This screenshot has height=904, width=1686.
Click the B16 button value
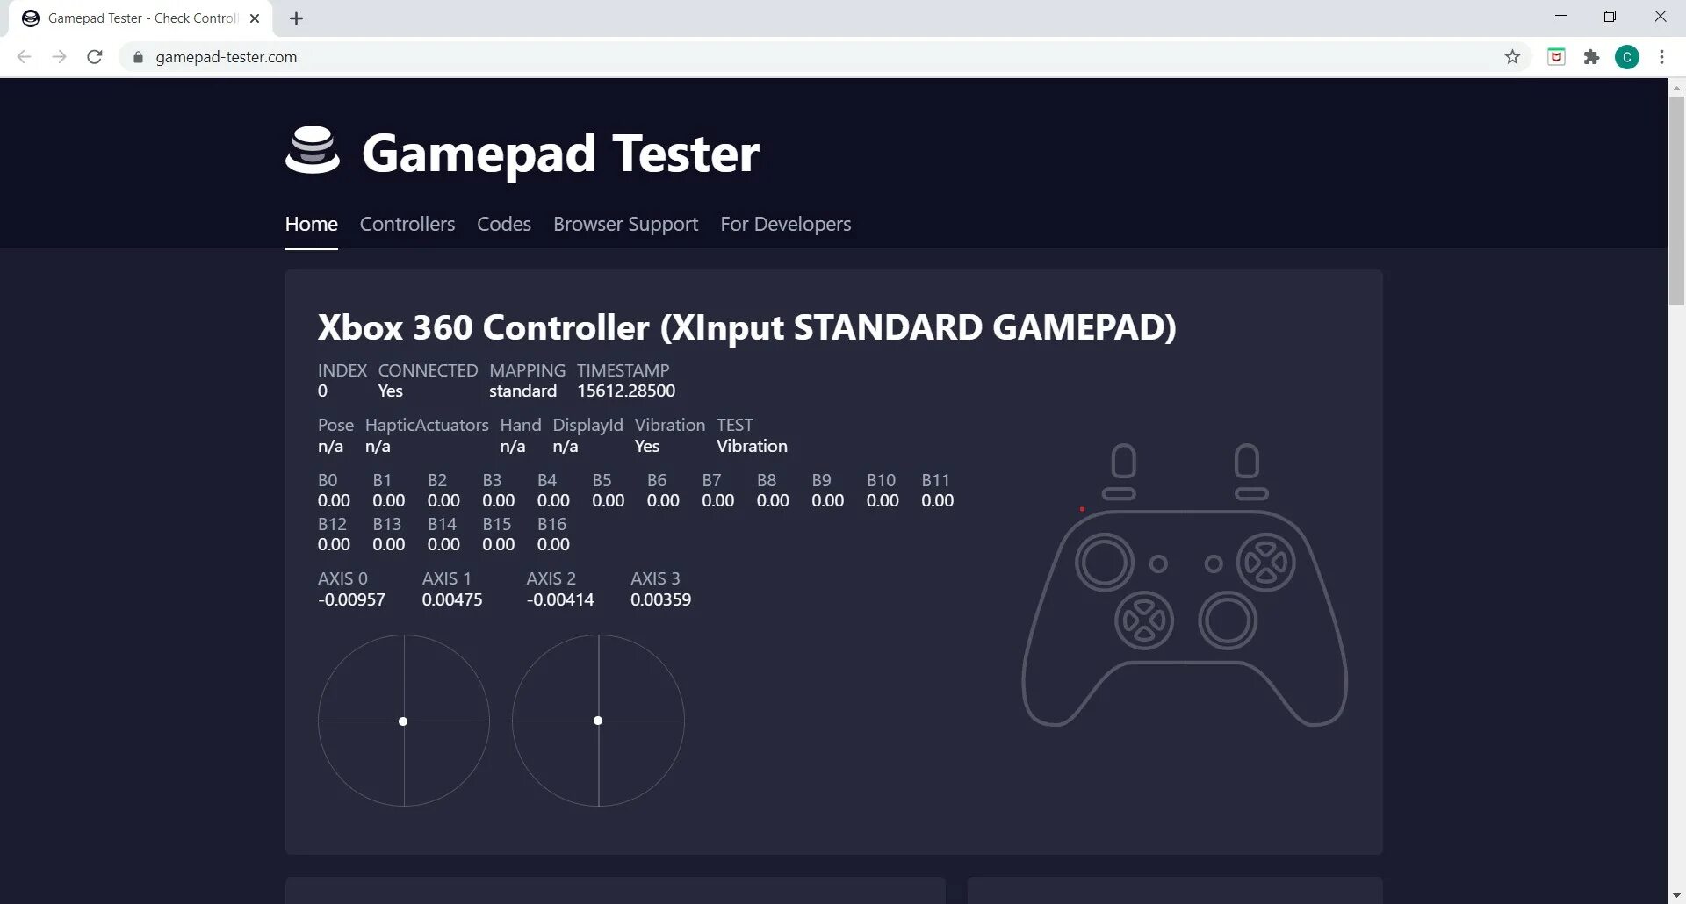[553, 544]
